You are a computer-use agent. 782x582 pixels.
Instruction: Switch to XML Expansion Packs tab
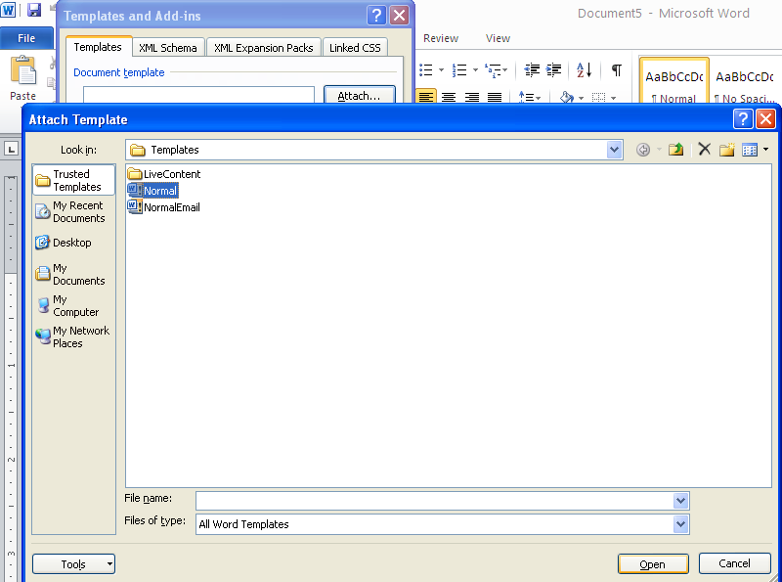[263, 48]
